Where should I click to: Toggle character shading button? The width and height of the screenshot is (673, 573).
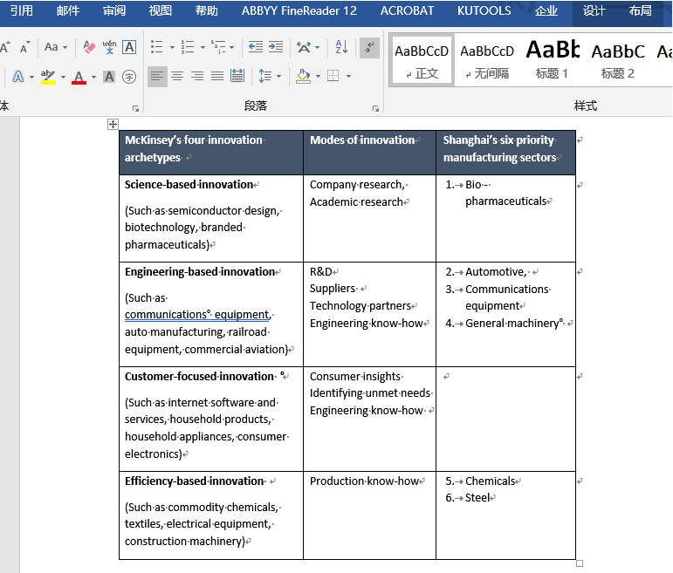tap(109, 77)
